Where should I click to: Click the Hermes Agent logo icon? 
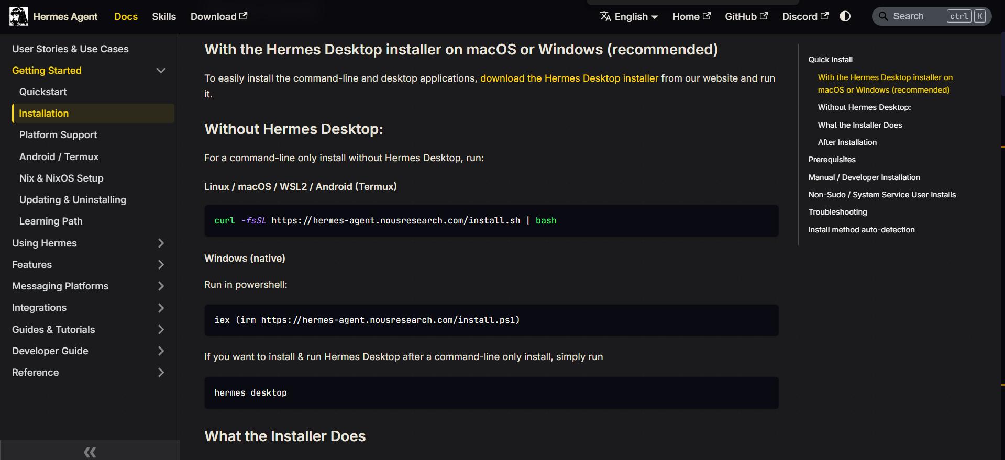[19, 16]
